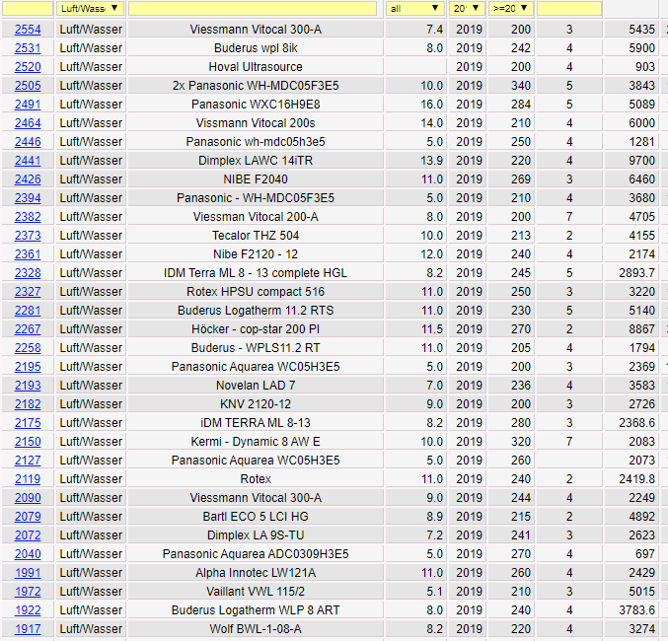Follow link 2119 for Rotex
Viewport: 668px width, 641px height.
coord(28,479)
